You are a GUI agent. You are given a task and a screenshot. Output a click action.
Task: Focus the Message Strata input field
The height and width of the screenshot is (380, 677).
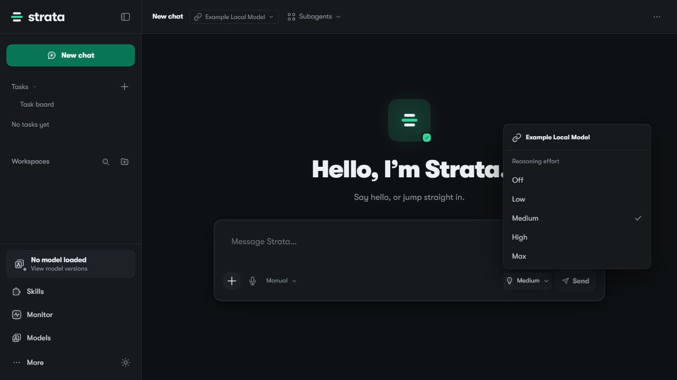pos(409,242)
